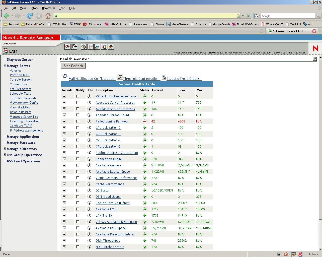Click the page vertical scrollbar down arrow

pyautogui.click(x=320, y=249)
